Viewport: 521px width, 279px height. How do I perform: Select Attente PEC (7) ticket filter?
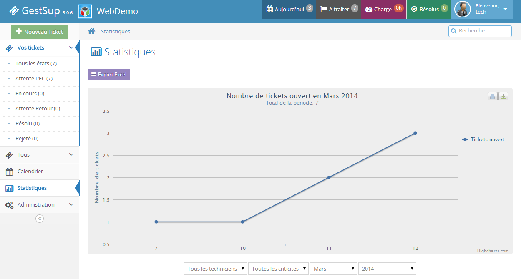(x=34, y=79)
